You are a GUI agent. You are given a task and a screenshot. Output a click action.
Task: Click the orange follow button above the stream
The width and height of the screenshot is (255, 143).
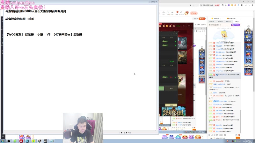[x=202, y=19]
